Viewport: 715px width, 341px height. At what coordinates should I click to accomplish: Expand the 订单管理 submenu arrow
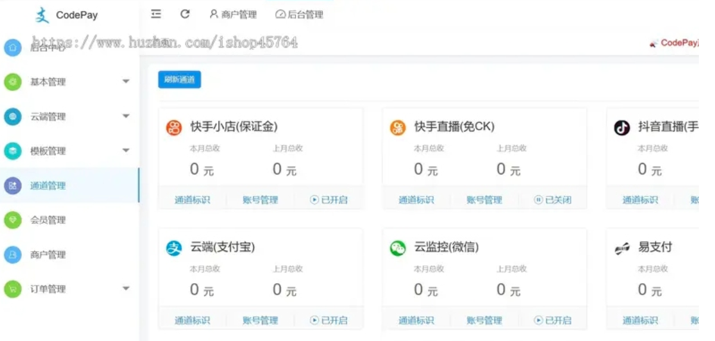tap(126, 289)
